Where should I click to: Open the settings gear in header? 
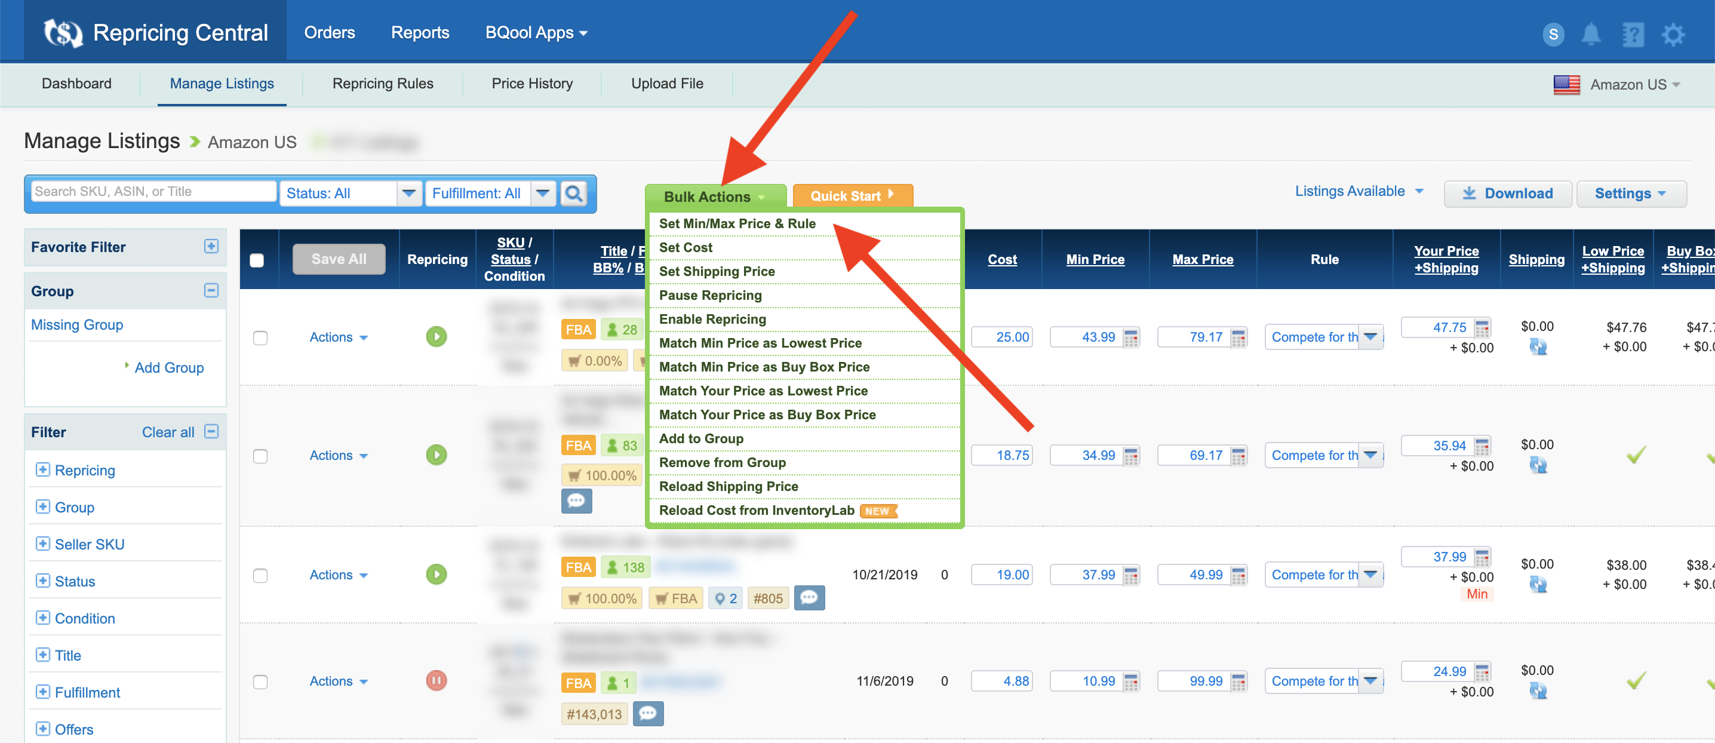tap(1673, 34)
